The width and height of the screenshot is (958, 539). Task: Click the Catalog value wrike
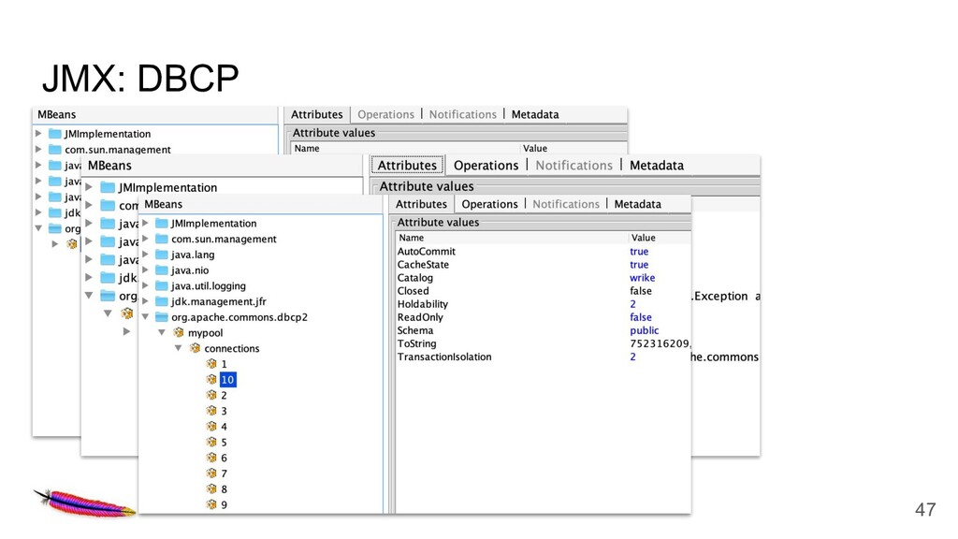click(642, 277)
